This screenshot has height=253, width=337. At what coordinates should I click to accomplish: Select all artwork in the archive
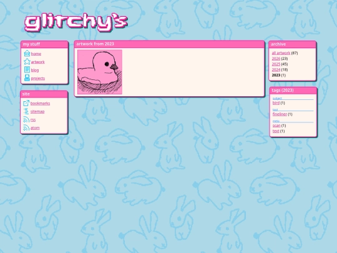281,53
